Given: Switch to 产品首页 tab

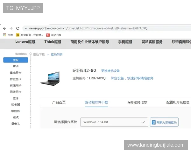Looking at the screenshot, I should tap(59, 102).
